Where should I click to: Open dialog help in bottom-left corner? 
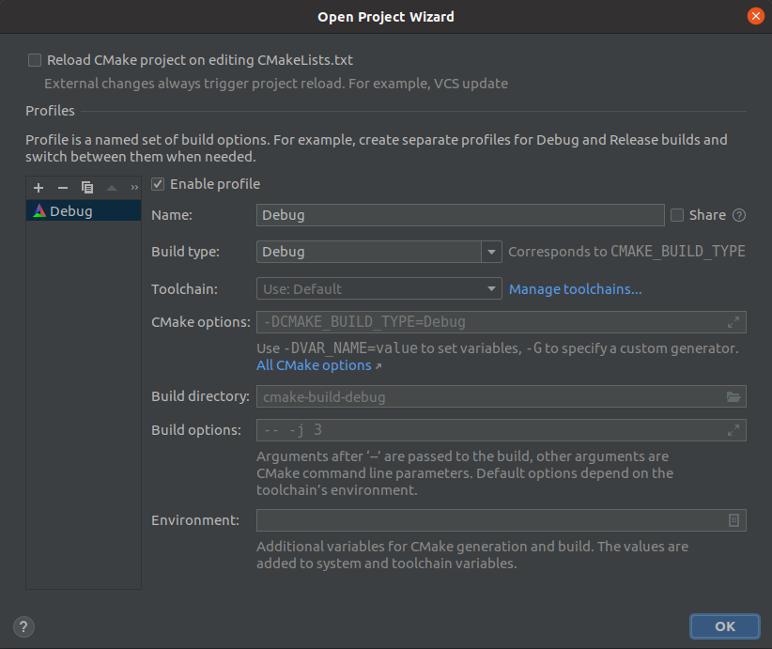24,626
